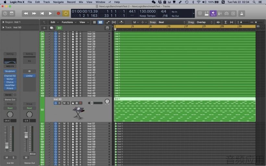The height and width of the screenshot is (166, 266).
Task: Open the Quick Help button
Action: pyautogui.click(x=5, y=13)
